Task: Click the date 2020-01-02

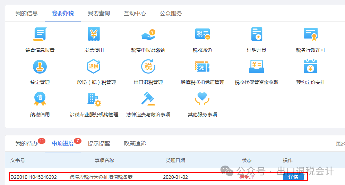Action: pos(175,177)
